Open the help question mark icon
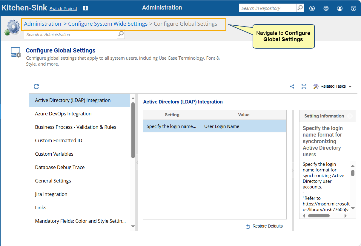 tap(354, 8)
